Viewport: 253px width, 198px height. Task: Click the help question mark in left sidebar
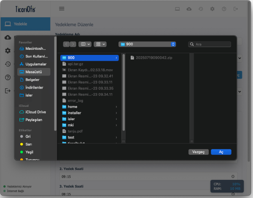8,77
